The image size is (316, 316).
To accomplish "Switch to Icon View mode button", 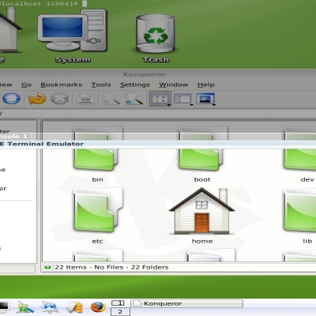I will [x=160, y=99].
